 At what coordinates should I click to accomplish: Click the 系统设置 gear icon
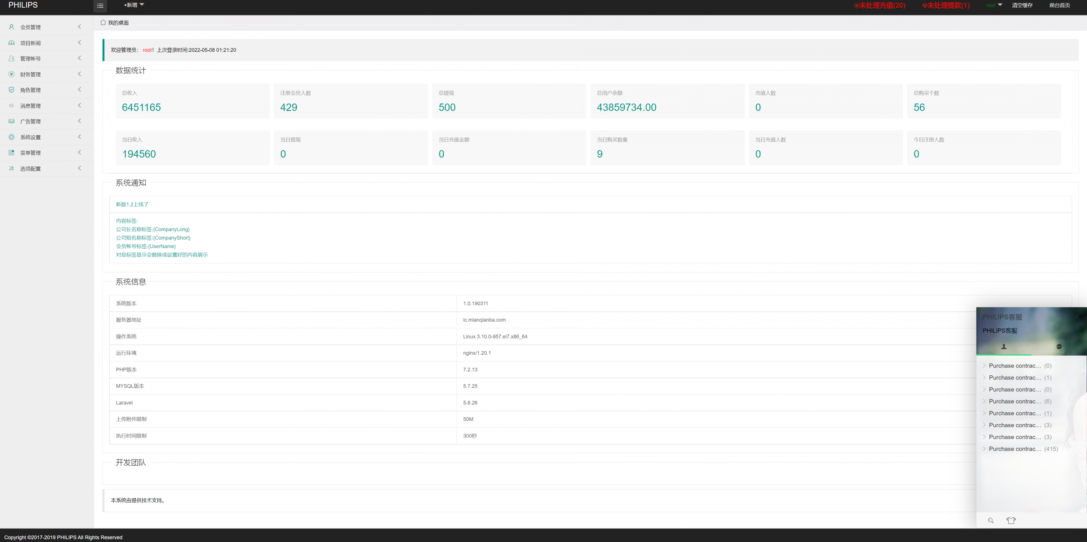(x=11, y=137)
